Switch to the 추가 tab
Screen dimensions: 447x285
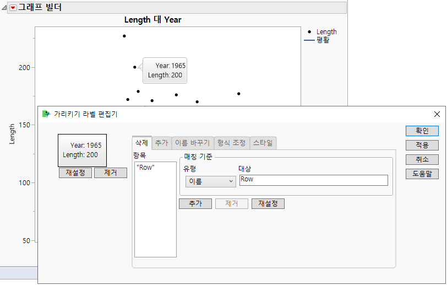162,143
